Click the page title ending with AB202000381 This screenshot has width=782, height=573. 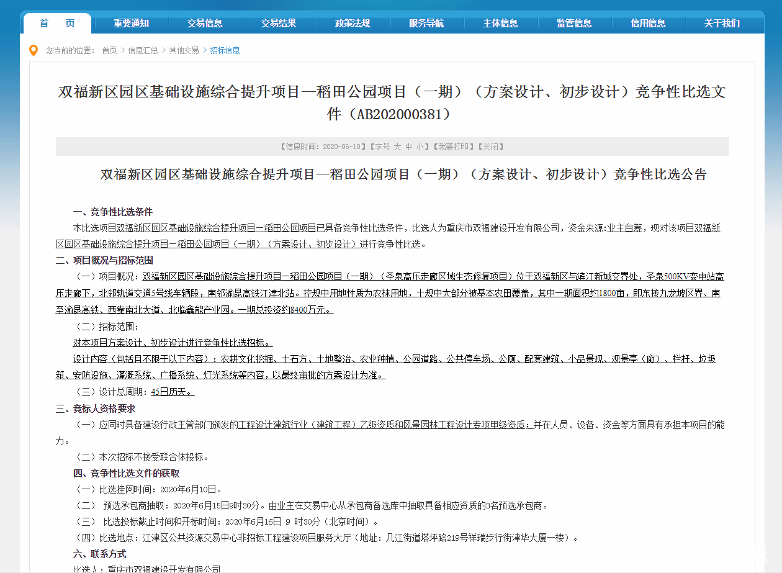coord(392,103)
